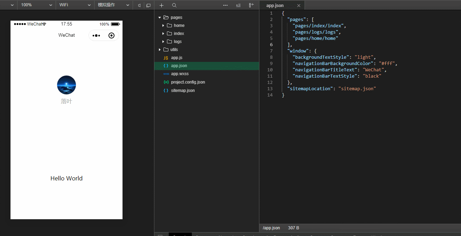Open the simulator device dropdown arrow beside 100%
461x236 pixels.
(x=12, y=5)
